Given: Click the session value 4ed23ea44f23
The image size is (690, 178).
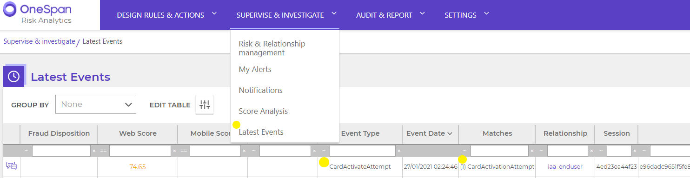Looking at the screenshot, I should coord(617,166).
